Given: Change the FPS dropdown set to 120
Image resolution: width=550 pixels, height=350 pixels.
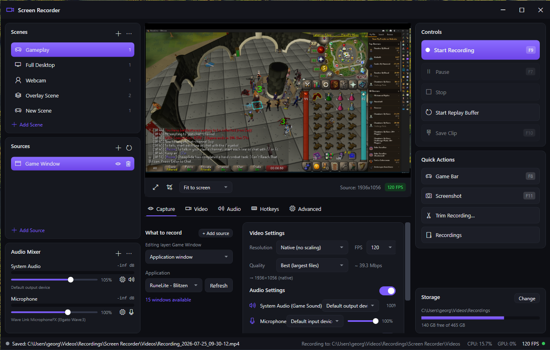Looking at the screenshot, I should point(381,247).
